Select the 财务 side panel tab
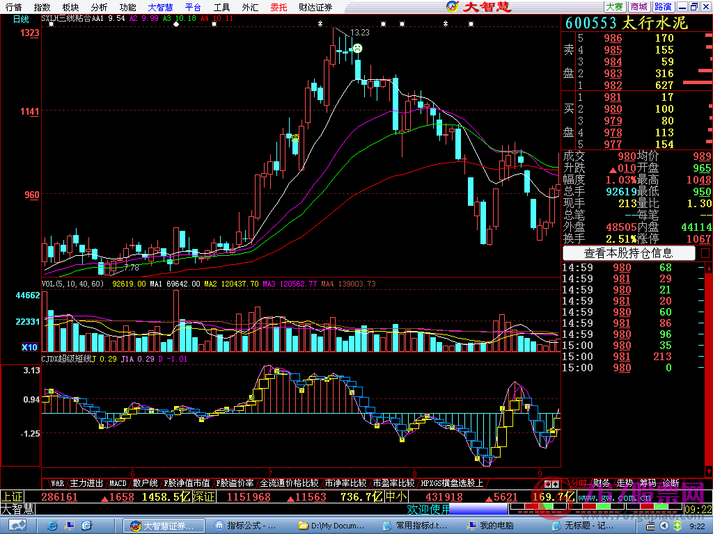The width and height of the screenshot is (713, 534). 602,483
